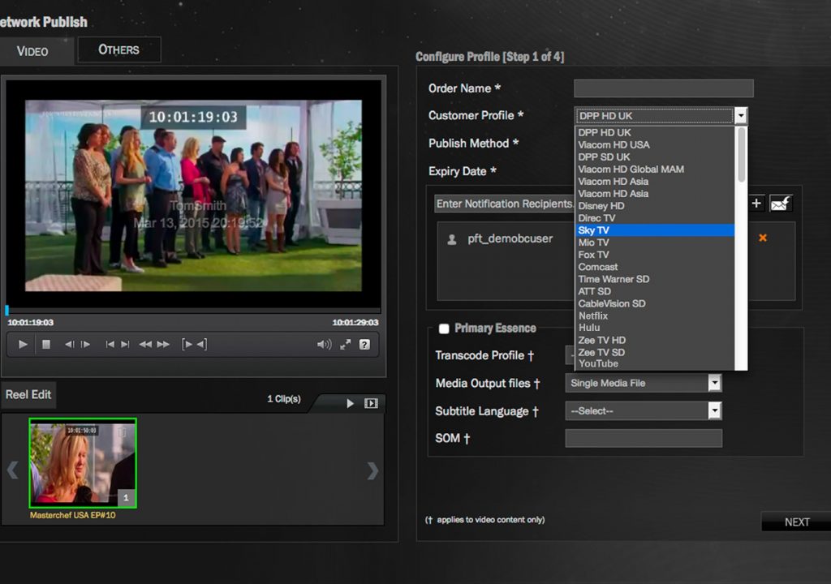
Task: Choose Zee TV HD profile
Action: tap(655, 340)
